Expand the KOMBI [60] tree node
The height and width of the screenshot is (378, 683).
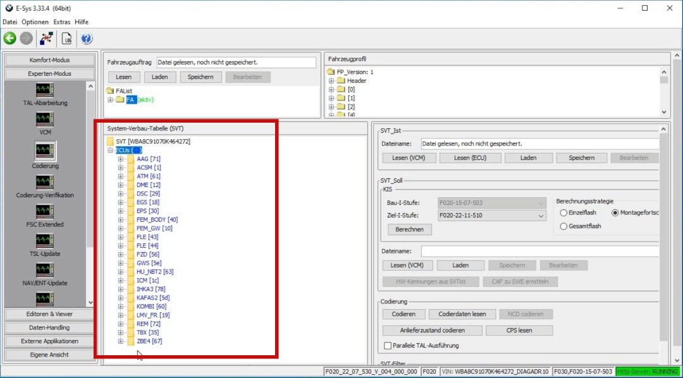click(x=121, y=307)
